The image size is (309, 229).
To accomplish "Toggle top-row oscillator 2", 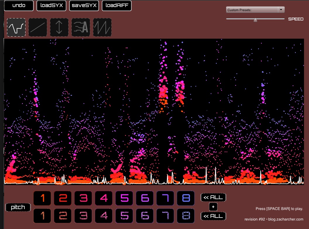I will (x=63, y=198).
